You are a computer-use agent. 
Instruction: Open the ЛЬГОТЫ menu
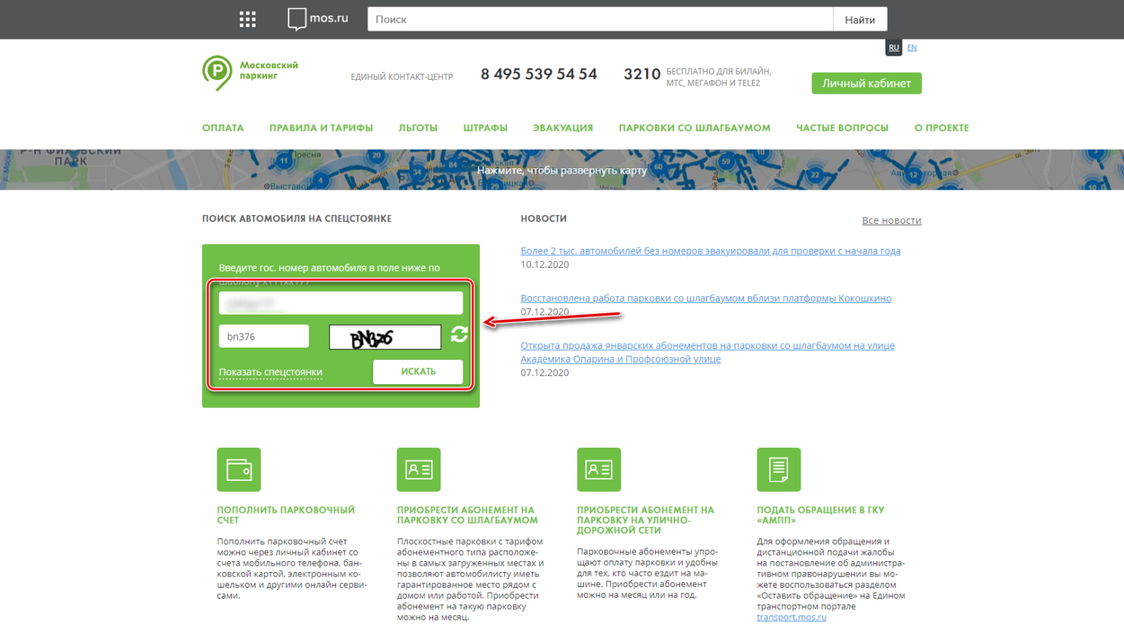418,127
